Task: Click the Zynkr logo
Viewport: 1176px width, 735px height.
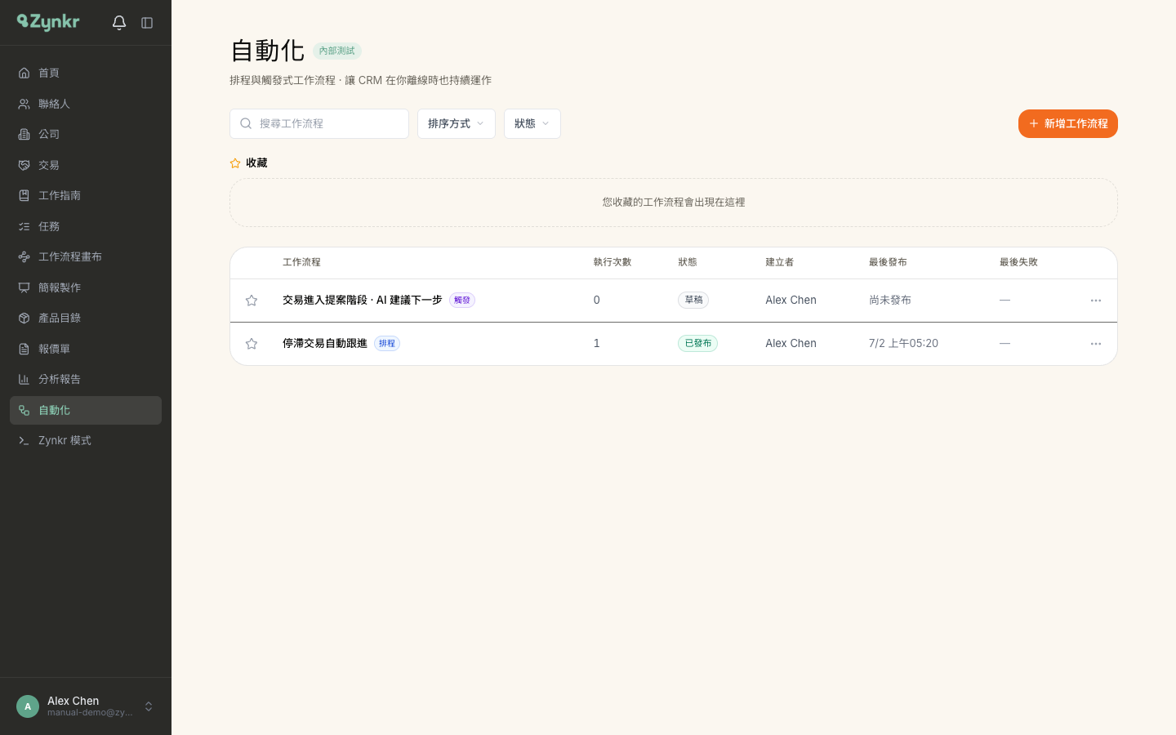Action: tap(48, 22)
